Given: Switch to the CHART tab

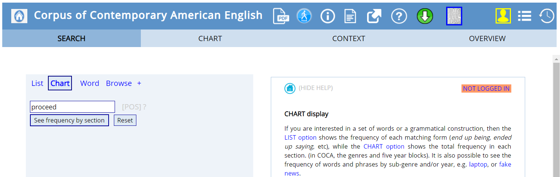Looking at the screenshot, I should pos(210,38).
